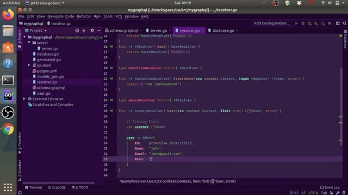The width and height of the screenshot is (348, 195).
Task: Toggle tool window bars icon bottom-left
Action: pos(20,193)
